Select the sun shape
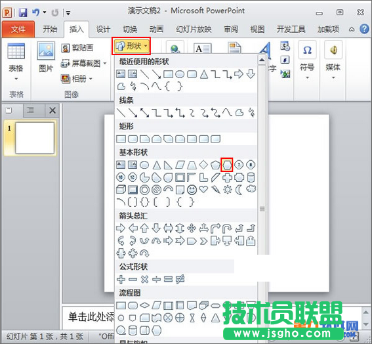This screenshot has height=344, width=372. pos(228,190)
